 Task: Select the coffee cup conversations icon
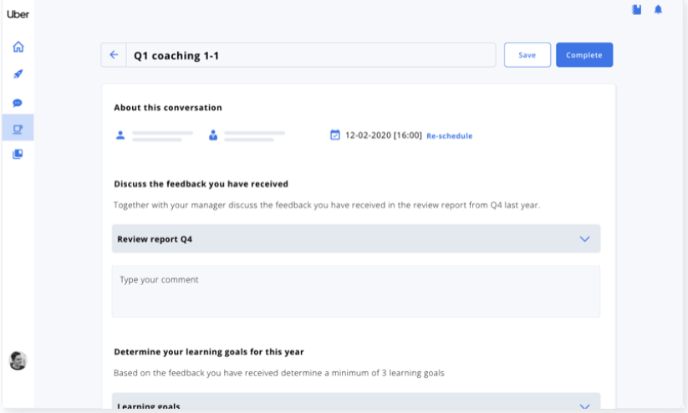click(18, 128)
